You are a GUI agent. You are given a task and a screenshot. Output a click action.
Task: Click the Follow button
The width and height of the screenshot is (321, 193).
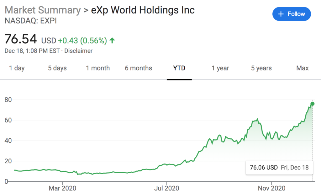coord(292,14)
